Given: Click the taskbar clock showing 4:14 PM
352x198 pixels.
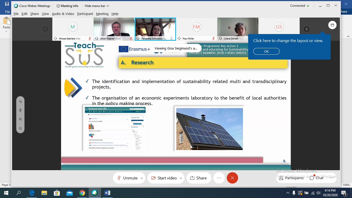Looking at the screenshot, I should click(x=331, y=193).
